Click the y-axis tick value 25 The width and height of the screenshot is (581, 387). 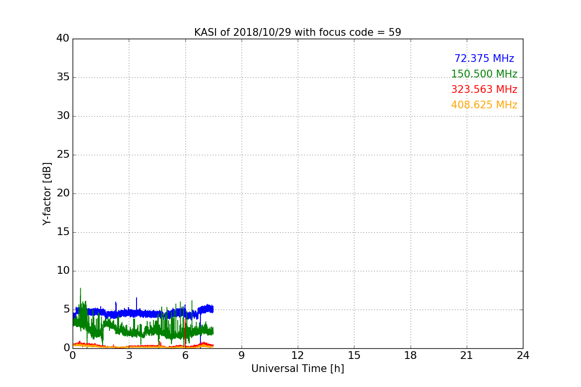tap(63, 155)
